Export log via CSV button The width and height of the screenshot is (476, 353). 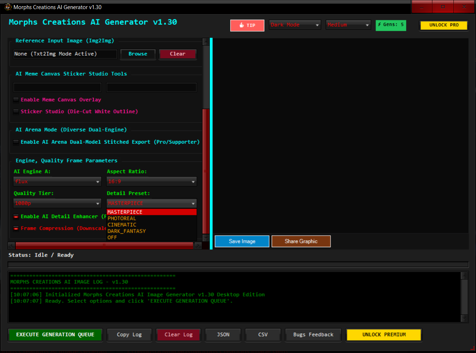click(263, 335)
